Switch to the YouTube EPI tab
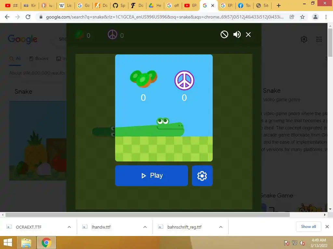This screenshot has width=333, height=249. [x=191, y=6]
